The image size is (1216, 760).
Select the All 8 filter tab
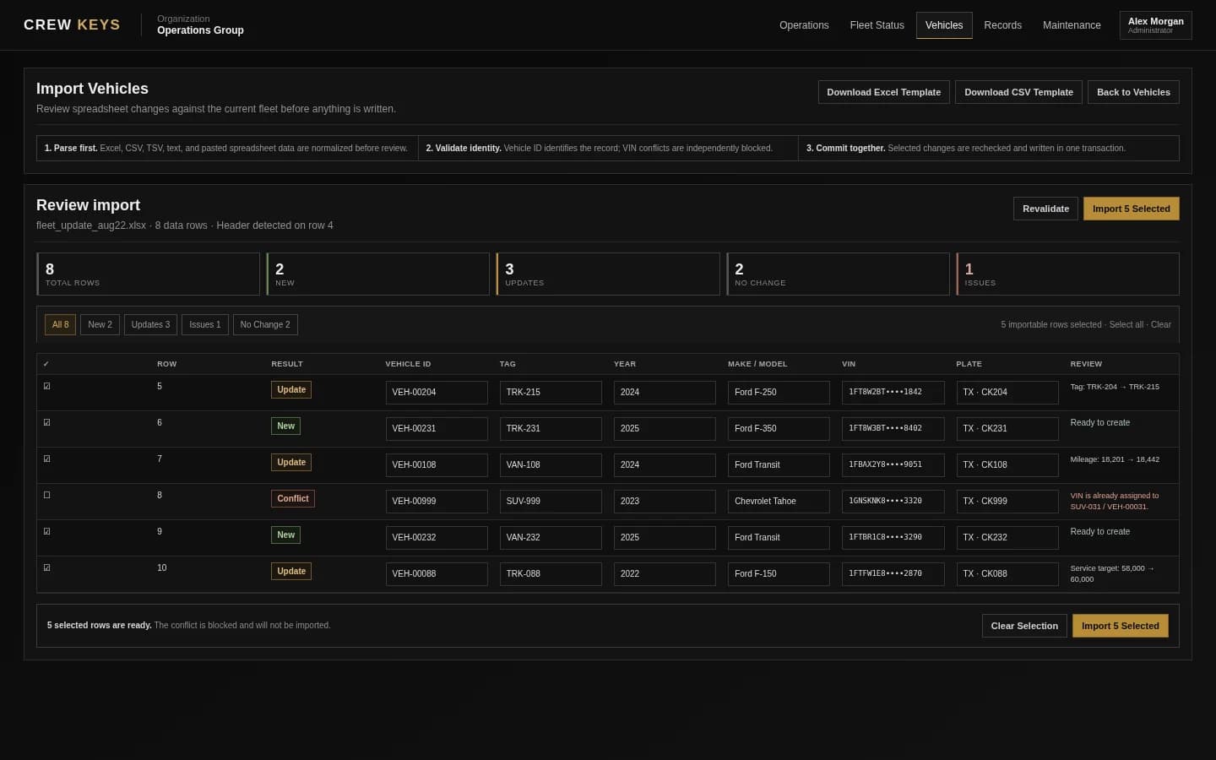tap(60, 324)
